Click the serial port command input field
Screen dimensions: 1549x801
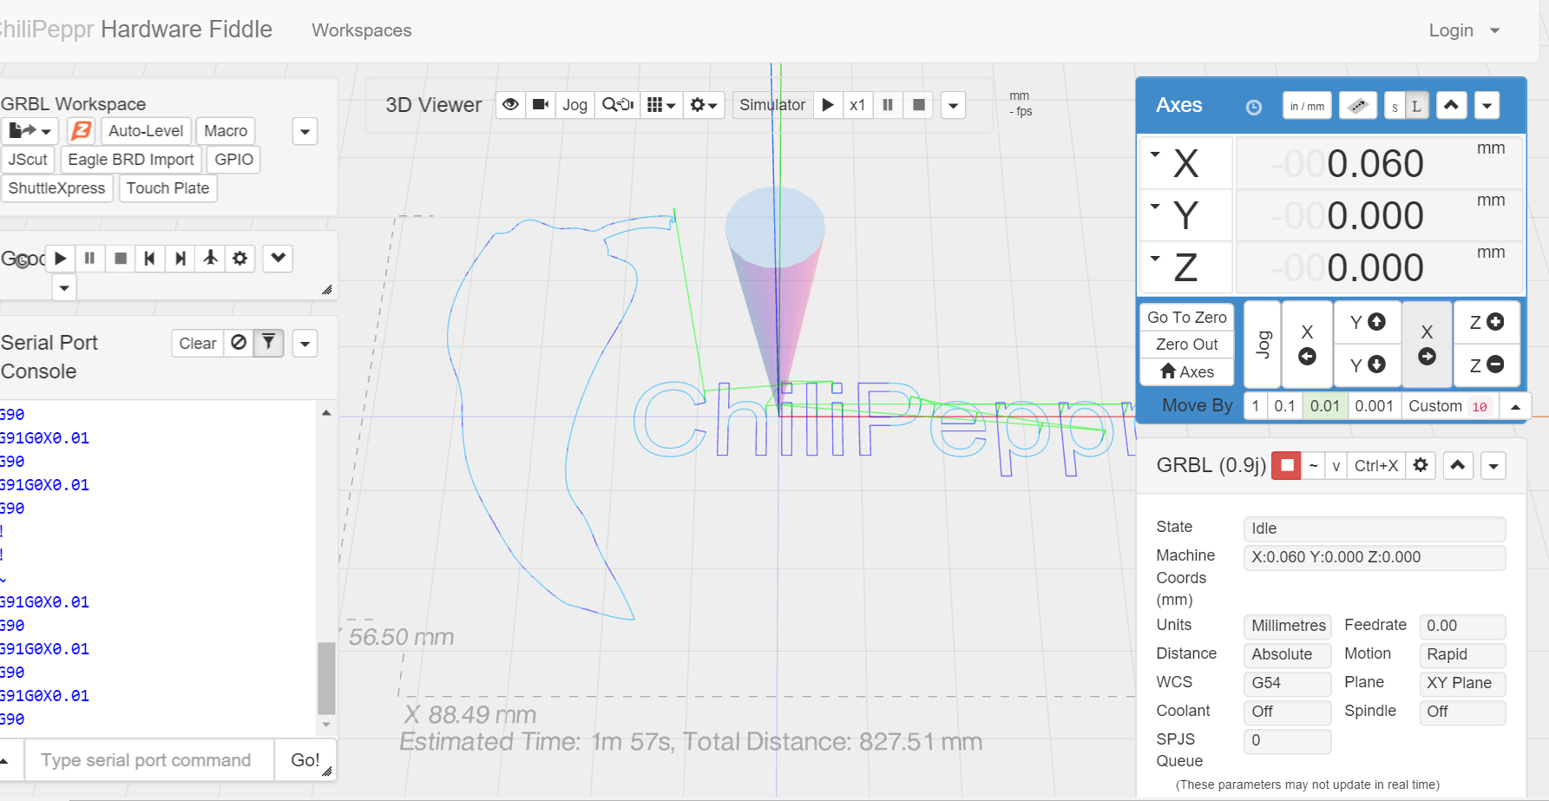click(149, 760)
